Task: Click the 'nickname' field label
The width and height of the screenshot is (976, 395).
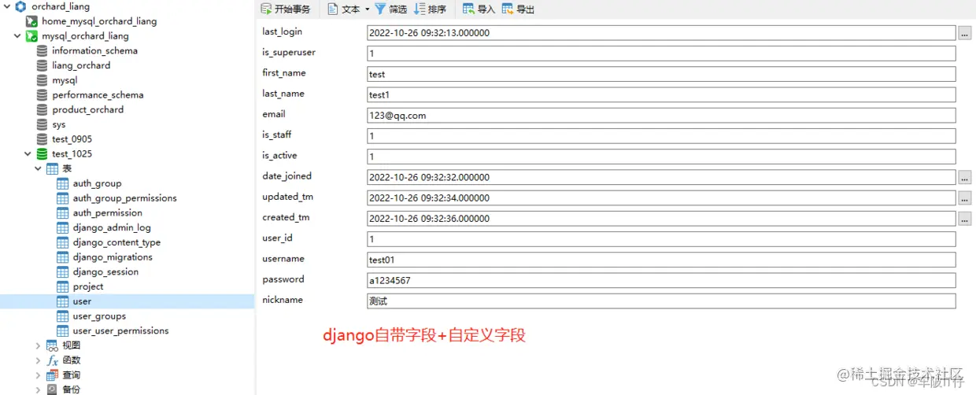Action: (283, 300)
